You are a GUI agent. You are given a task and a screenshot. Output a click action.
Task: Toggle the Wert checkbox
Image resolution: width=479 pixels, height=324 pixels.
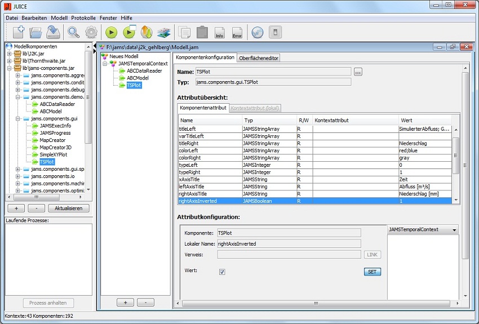pos(222,272)
